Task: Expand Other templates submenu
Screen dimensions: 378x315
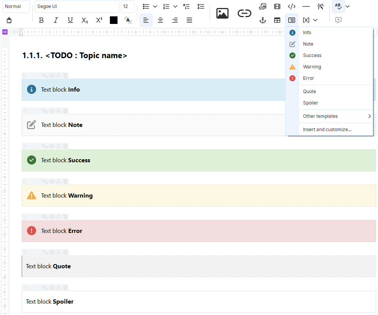Action: click(x=329, y=116)
